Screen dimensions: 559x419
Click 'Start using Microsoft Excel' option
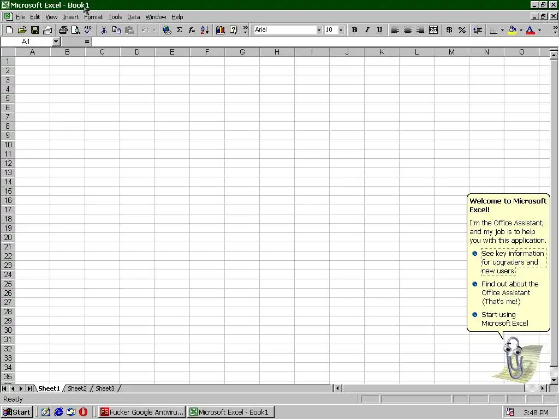(505, 319)
